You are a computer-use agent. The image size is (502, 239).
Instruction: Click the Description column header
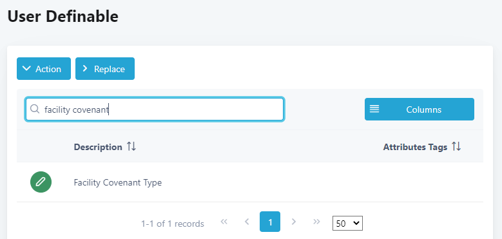click(x=98, y=147)
